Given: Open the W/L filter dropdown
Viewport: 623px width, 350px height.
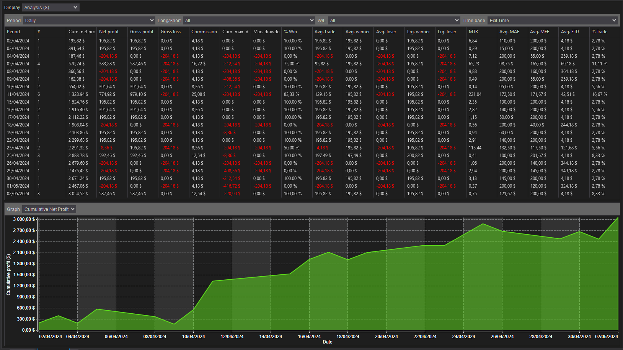Looking at the screenshot, I should 394,20.
